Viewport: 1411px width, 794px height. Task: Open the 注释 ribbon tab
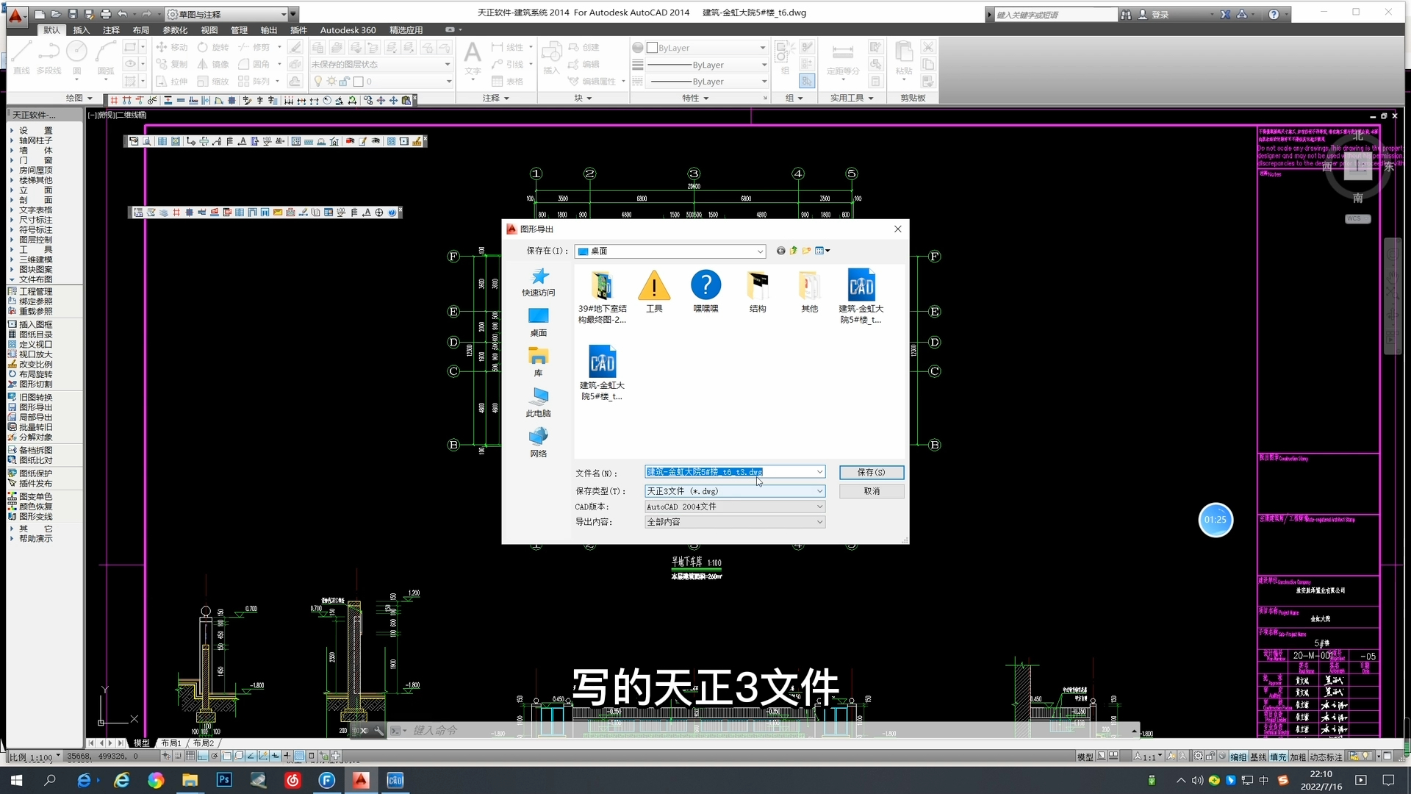pos(111,30)
